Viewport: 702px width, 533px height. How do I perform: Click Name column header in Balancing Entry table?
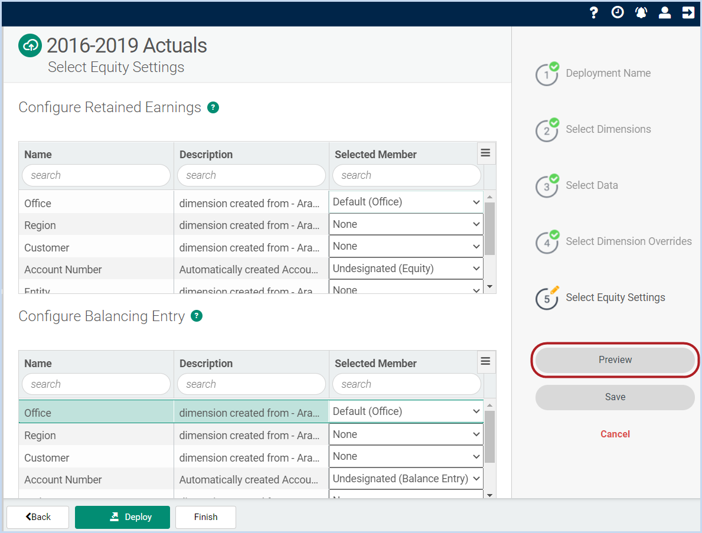(x=38, y=364)
